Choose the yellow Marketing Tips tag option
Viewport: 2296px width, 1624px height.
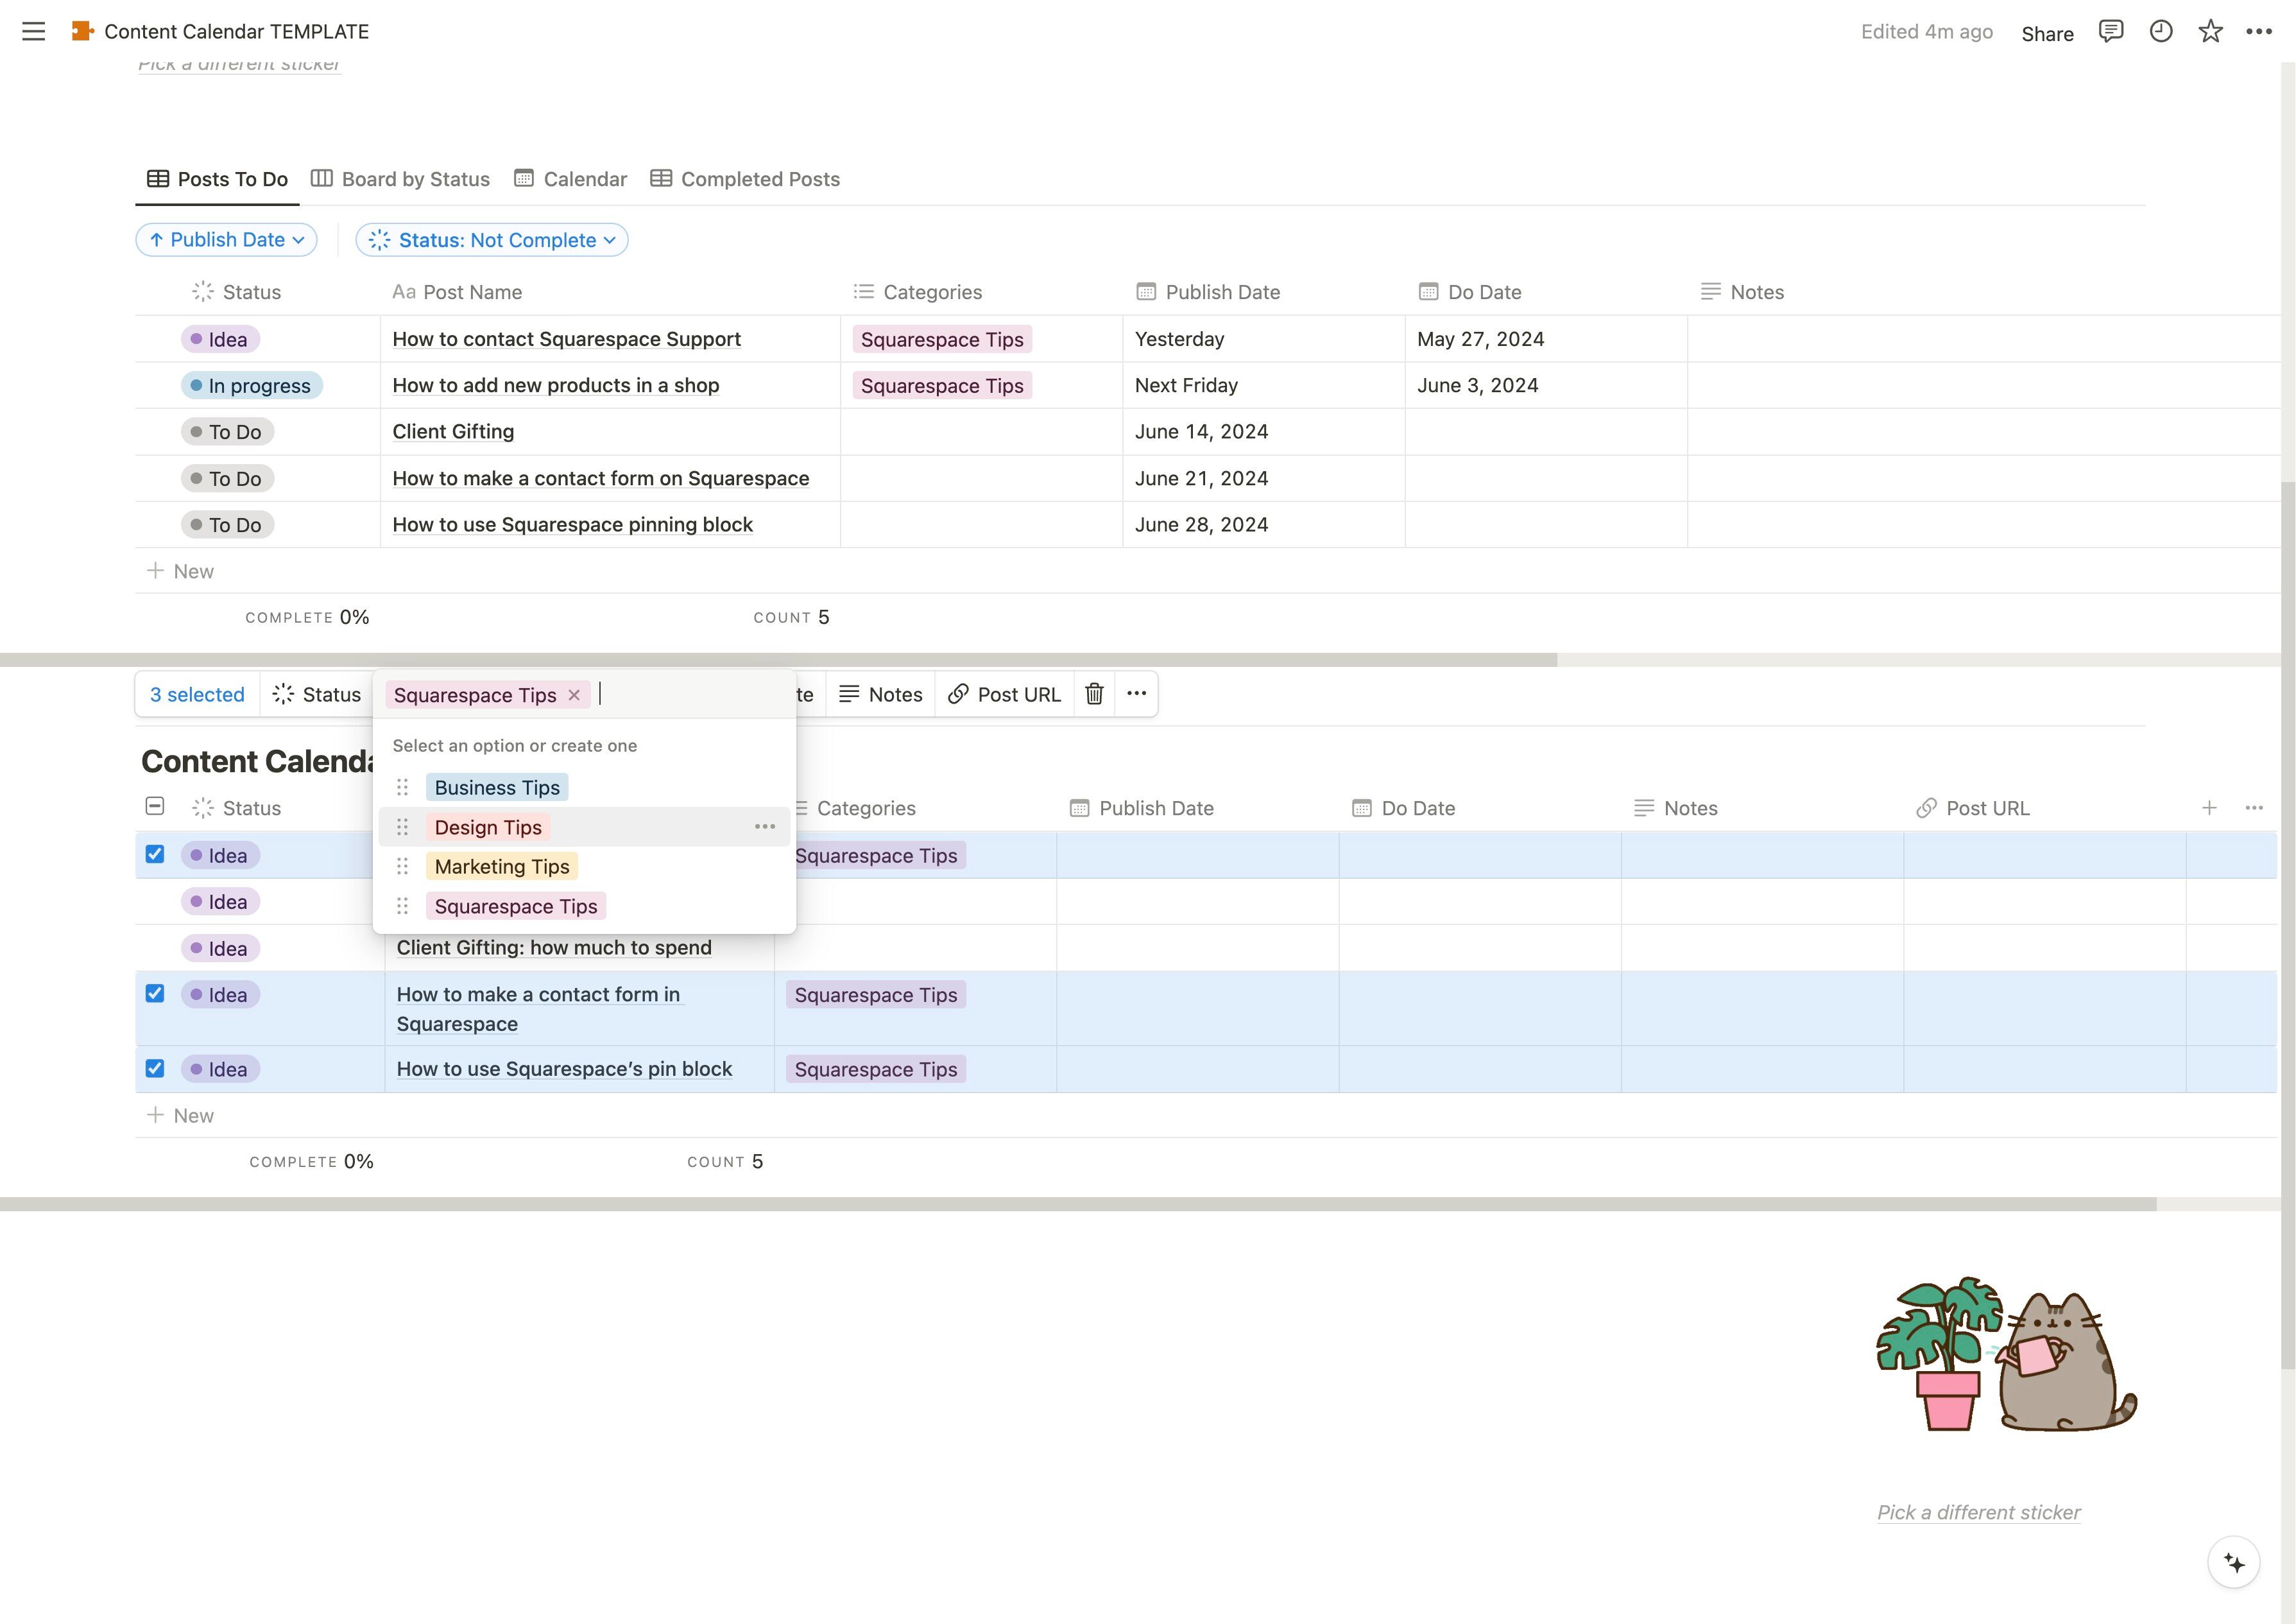501,867
